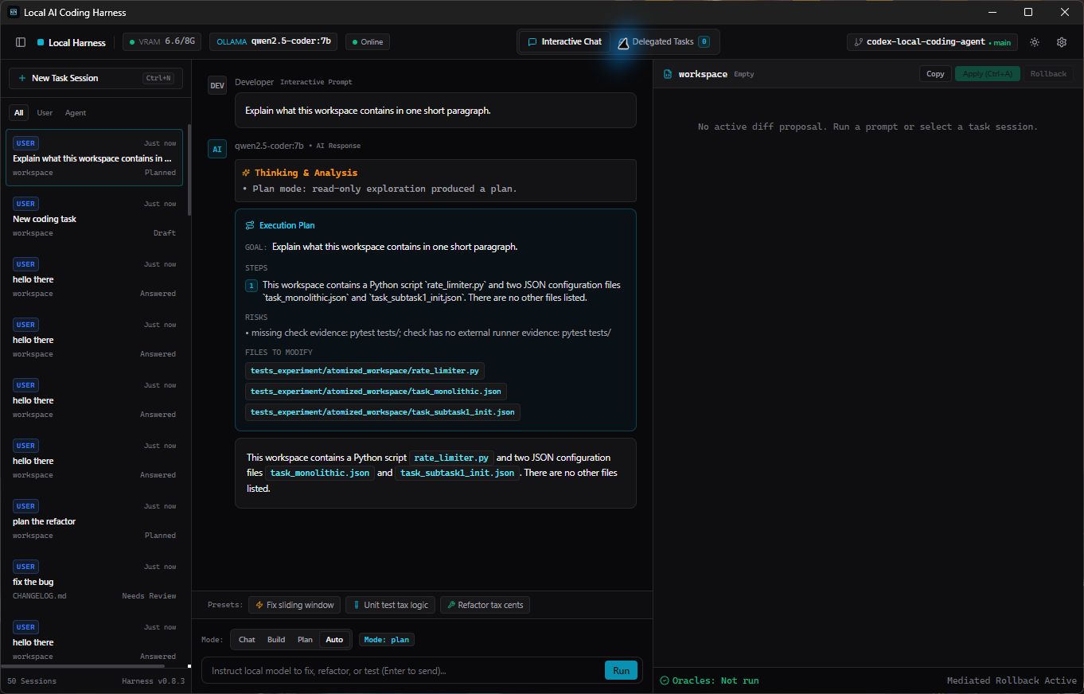This screenshot has height=694, width=1084.
Task: Filter sessions by All
Action: coord(18,113)
